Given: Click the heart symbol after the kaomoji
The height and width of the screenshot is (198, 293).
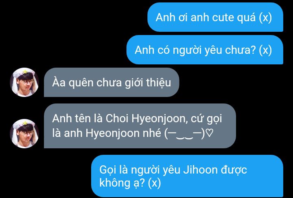Looking at the screenshot, I should [x=210, y=134].
